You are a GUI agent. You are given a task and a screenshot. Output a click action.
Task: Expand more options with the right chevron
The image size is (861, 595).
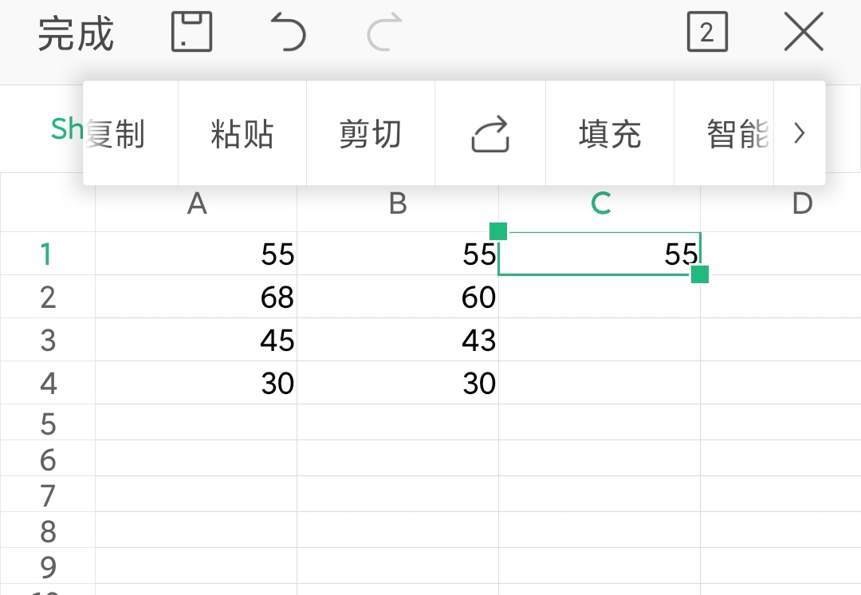pyautogui.click(x=800, y=133)
